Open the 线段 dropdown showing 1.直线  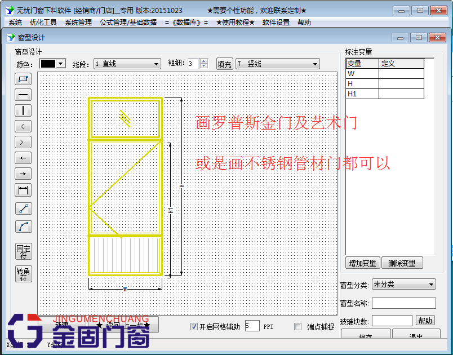click(126, 64)
